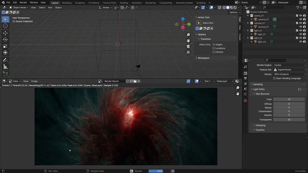The width and height of the screenshot is (308, 173).
Task: Switch to the UV Editing workspace tab
Action: tap(94, 3)
